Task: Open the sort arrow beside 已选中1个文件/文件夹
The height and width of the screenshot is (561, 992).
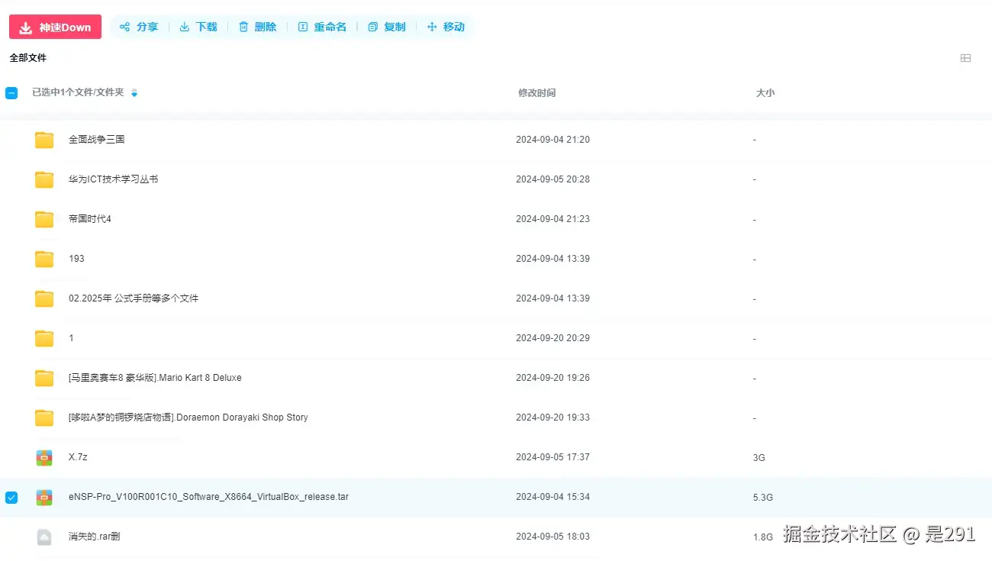Action: (134, 93)
